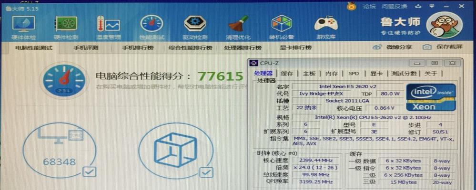Select CPU-Z 主板 tab
This screenshot has height=190, width=476.
pos(309,74)
